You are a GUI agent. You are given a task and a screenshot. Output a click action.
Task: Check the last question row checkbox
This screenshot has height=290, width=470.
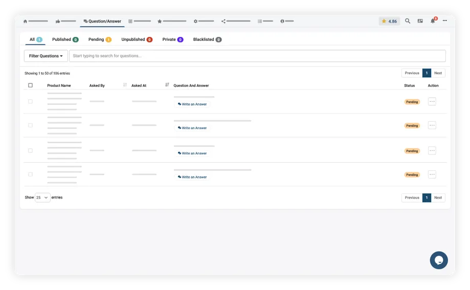pos(30,174)
